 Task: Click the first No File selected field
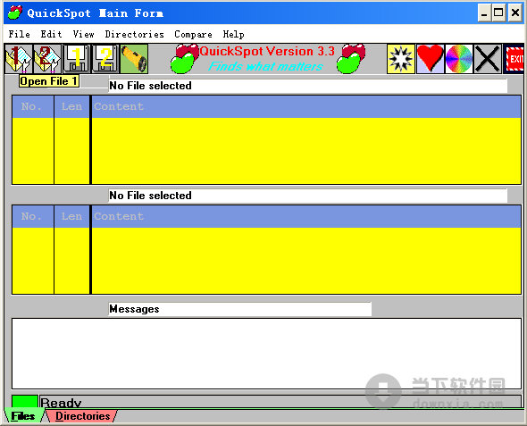coord(308,86)
